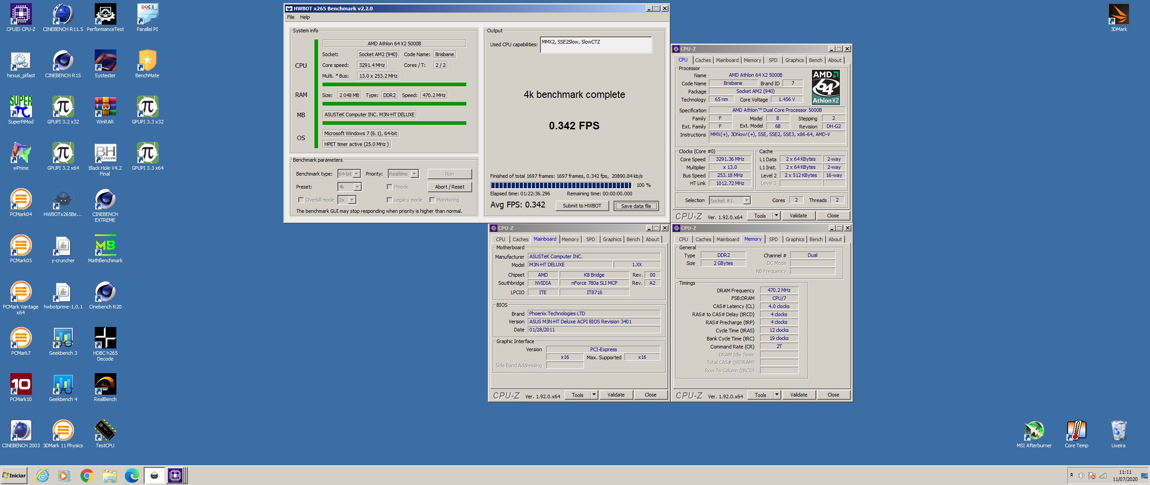Screen dimensions: 1150x485
Task: Open TestCPU desktop shortcut
Action: (105, 434)
